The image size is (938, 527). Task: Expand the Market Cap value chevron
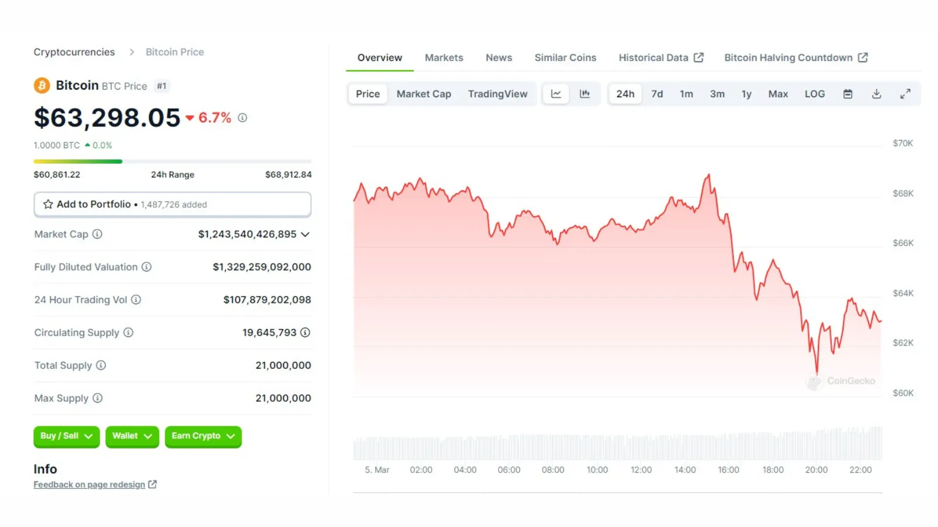pos(305,234)
